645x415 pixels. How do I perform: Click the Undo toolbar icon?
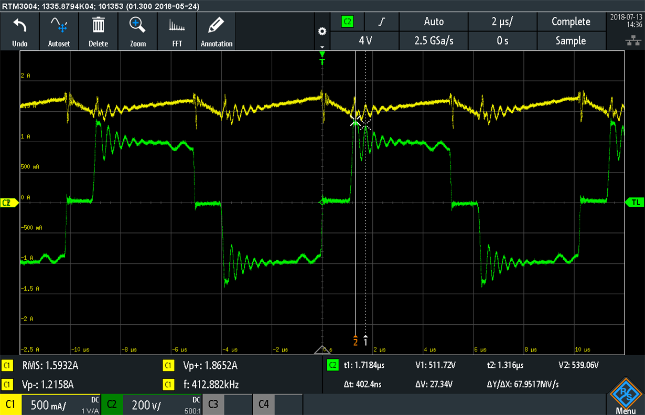click(x=20, y=31)
